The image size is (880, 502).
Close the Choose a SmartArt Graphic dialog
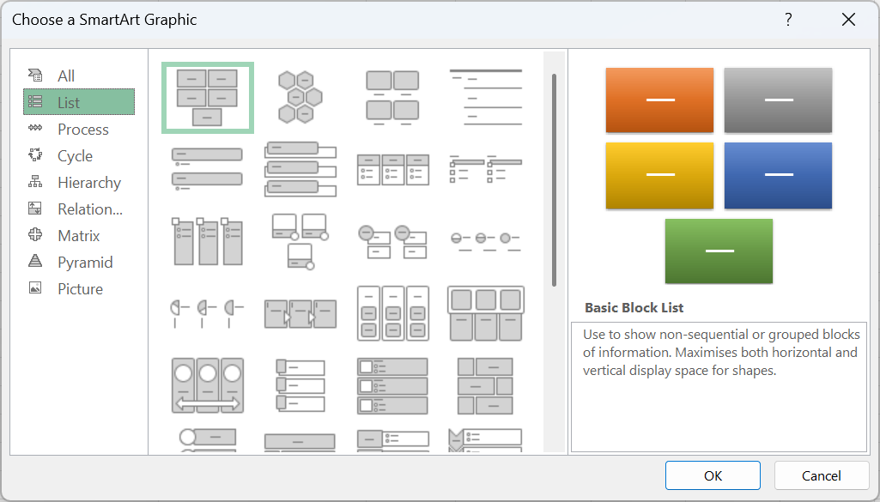[848, 20]
